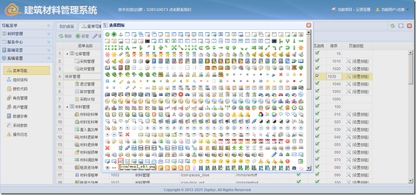Screen dimensions: 416x195
Task: Click the 新增 toolbar button
Action: [x=82, y=36]
